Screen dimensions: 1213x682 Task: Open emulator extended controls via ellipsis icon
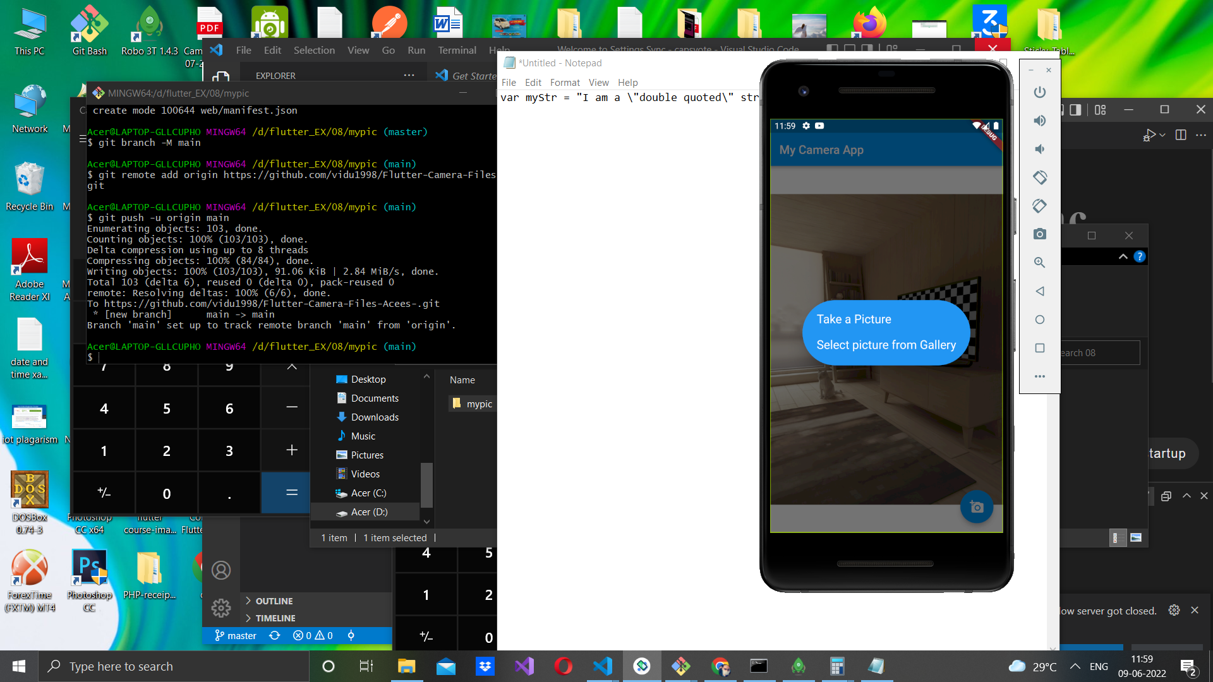1039,376
